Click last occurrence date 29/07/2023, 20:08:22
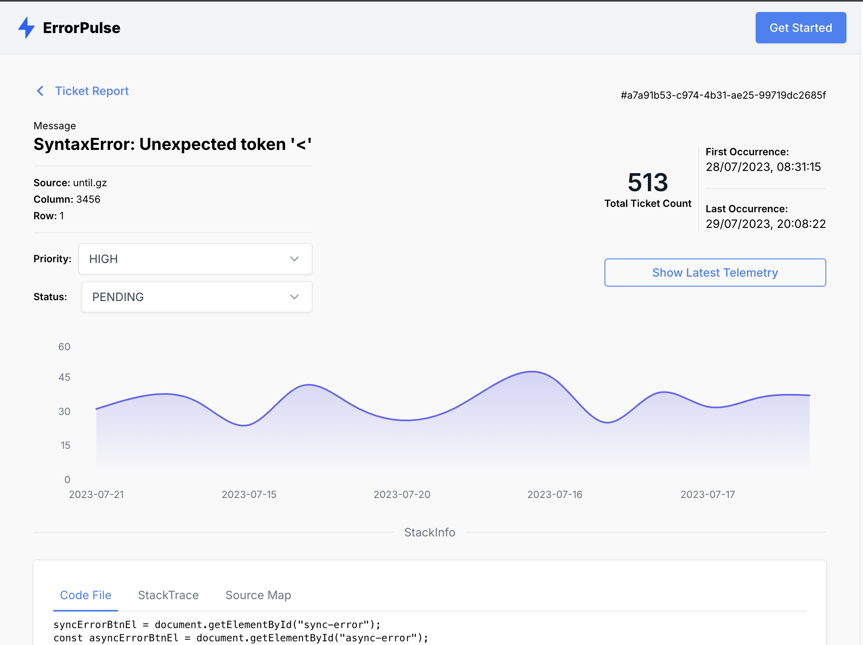 766,224
